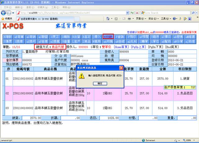Expand the 页面(P) dropdown in the command bar
199x143 pixels.
pyautogui.click(x=141, y=19)
